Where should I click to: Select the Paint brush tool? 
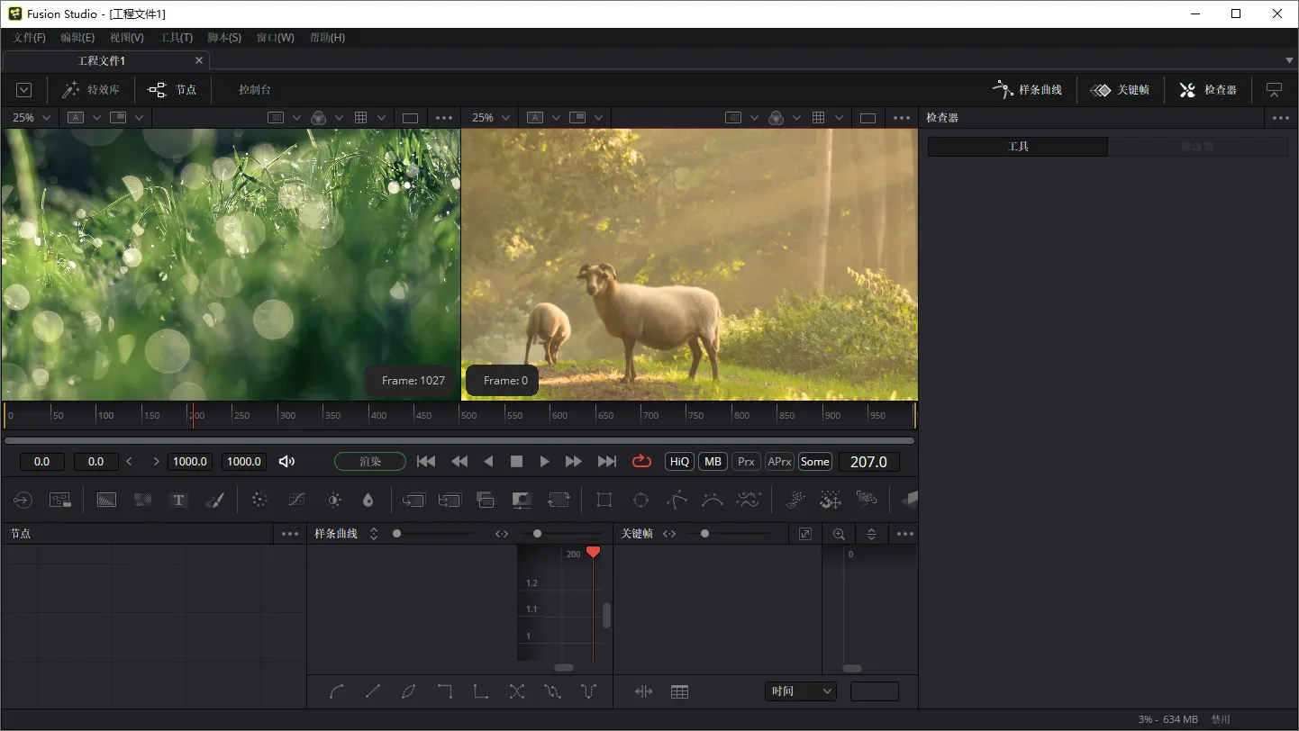[214, 500]
